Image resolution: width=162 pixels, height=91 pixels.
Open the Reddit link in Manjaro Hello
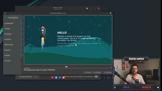(64, 77)
